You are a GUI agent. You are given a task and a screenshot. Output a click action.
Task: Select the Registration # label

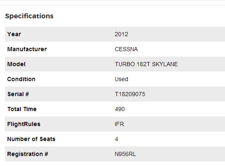[x=28, y=154]
